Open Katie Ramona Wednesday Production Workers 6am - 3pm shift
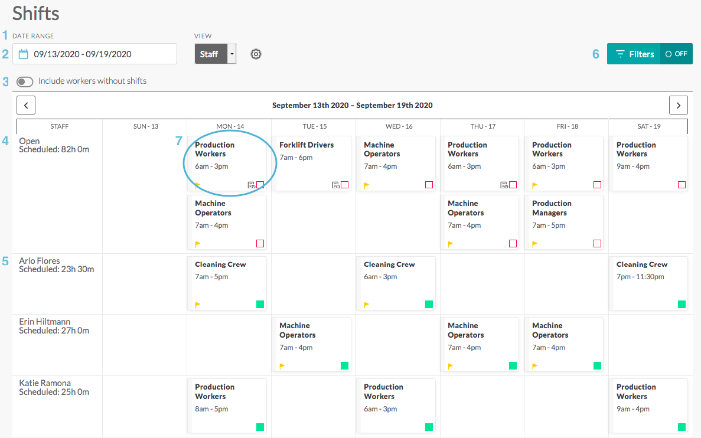The image size is (701, 438). click(396, 406)
